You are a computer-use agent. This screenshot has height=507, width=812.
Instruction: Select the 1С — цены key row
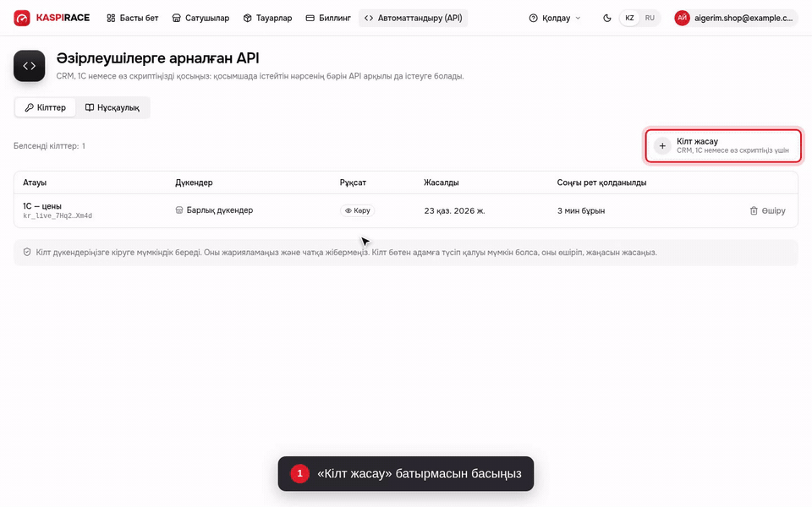point(406,210)
